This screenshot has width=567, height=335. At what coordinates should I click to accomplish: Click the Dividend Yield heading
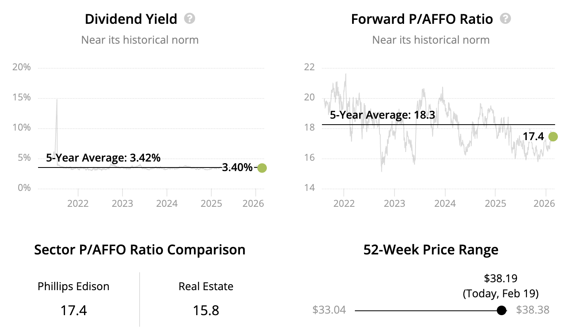point(131,19)
